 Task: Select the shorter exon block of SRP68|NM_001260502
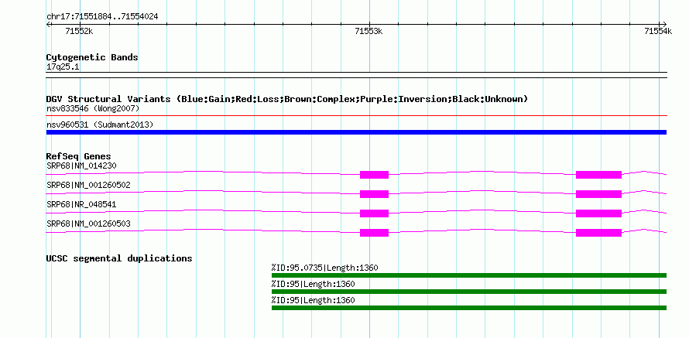click(x=375, y=194)
